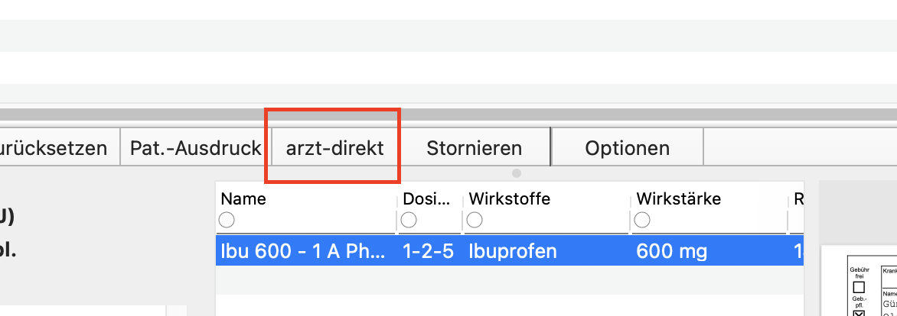Select the Ibu 600 - 1 A Ph... row

point(509,251)
